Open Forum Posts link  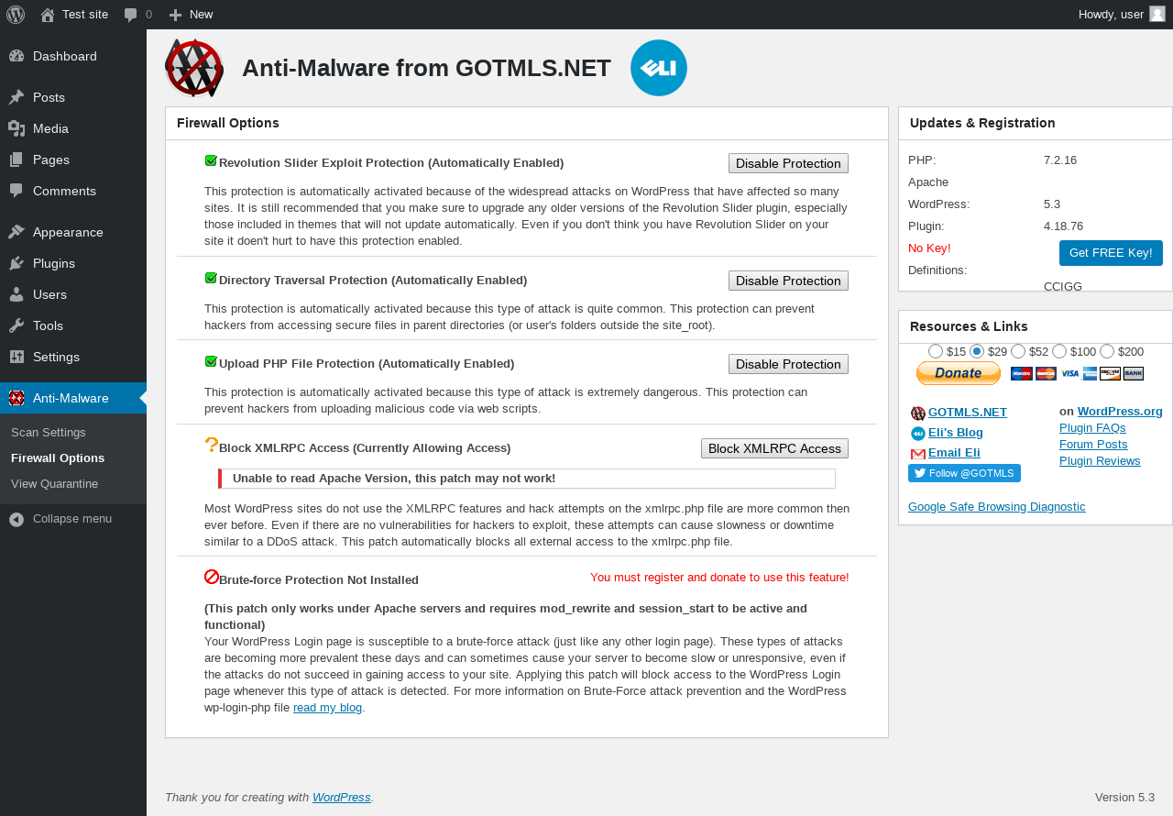(1093, 444)
